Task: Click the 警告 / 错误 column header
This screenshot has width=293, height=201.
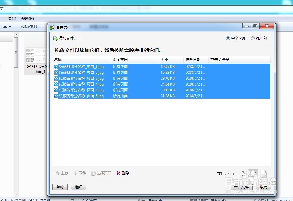Action: click(239, 60)
